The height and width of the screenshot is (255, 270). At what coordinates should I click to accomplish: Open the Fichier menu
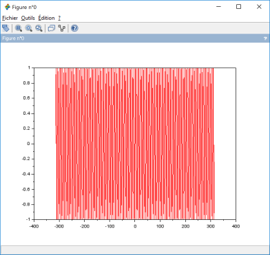[x=10, y=18]
